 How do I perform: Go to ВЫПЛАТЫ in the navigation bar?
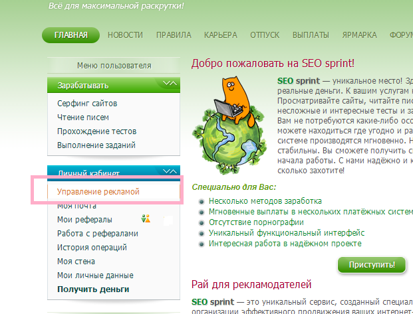pyautogui.click(x=311, y=35)
